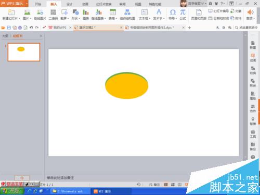Viewport: 260px width, 195px height.
Task: Open online pictures (在线图片)
Action: pos(40,15)
